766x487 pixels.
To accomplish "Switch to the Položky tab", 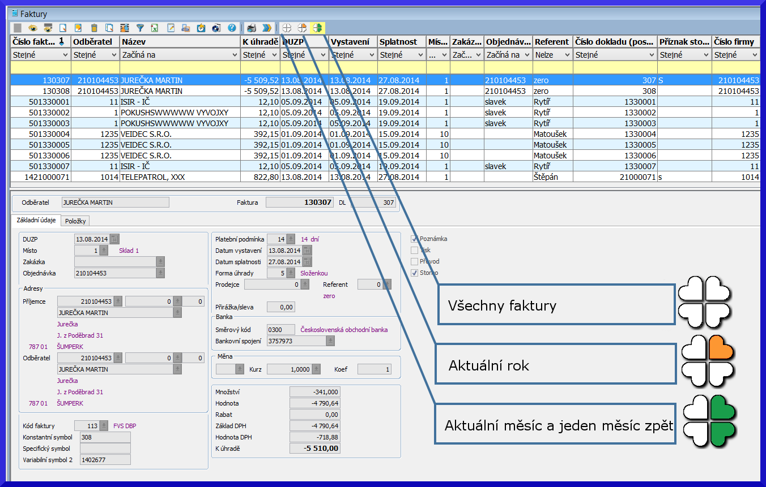I will point(75,221).
